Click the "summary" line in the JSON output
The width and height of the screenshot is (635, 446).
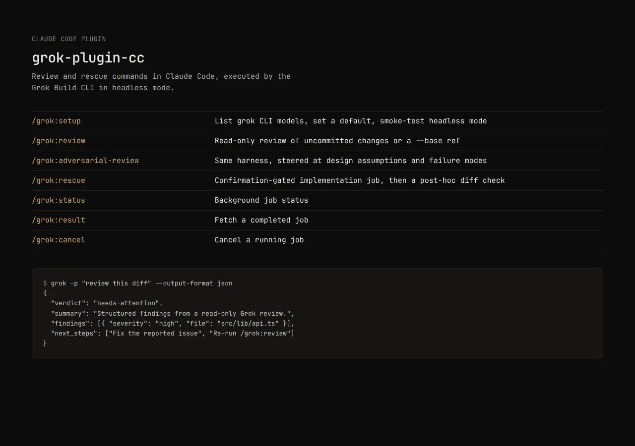coord(173,314)
